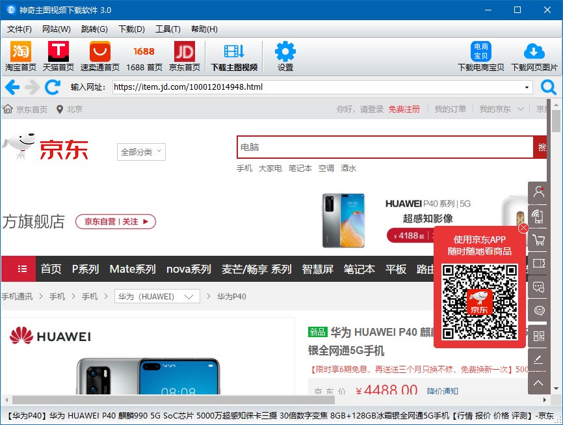
Task: Click the 手机通讯 breadcrumb link
Action: (17, 297)
